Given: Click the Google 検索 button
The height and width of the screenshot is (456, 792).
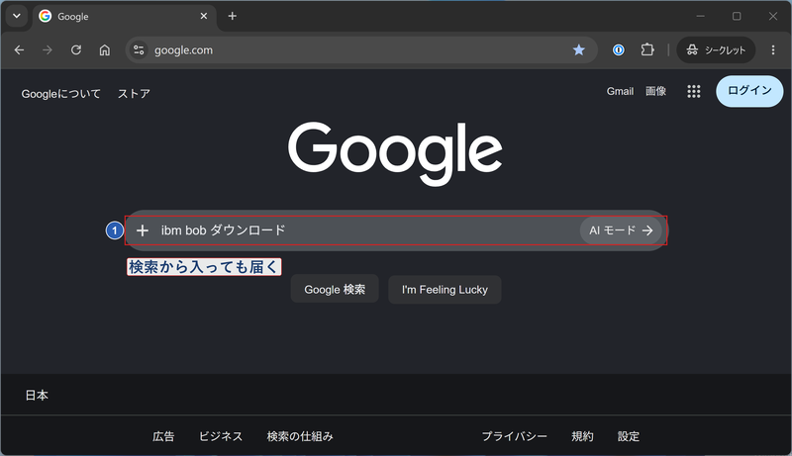Looking at the screenshot, I should coord(335,289).
